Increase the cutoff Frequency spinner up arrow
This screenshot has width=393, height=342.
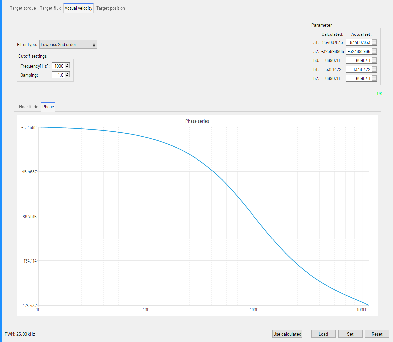(67, 65)
